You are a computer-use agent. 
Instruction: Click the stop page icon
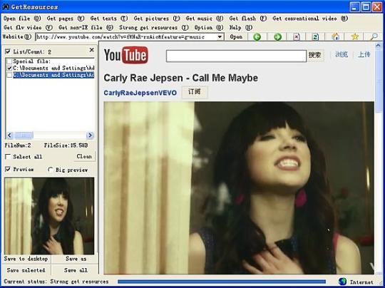[297, 37]
